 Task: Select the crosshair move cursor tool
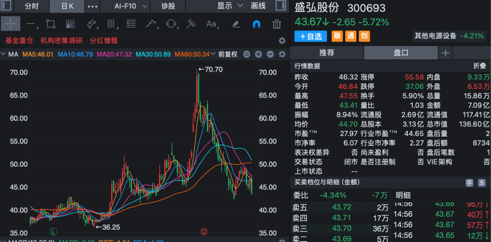tap(10, 24)
